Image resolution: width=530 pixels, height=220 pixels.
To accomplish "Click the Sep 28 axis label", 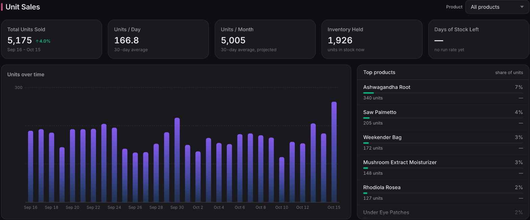I will pos(156,207).
